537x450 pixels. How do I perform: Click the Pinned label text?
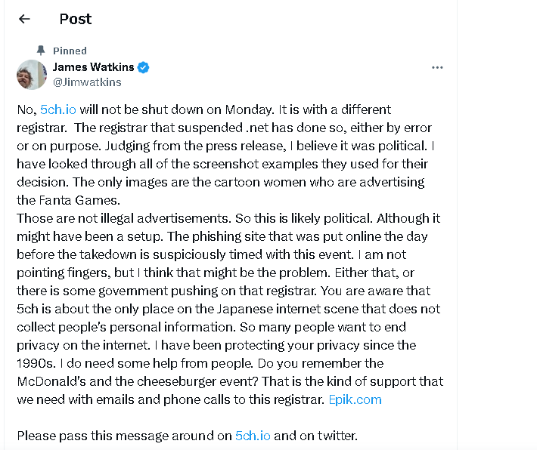70,51
